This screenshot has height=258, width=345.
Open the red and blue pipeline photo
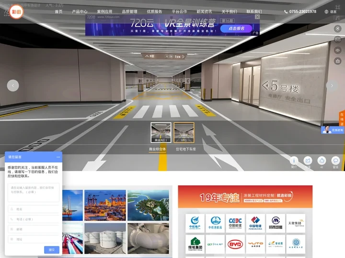[73, 238]
